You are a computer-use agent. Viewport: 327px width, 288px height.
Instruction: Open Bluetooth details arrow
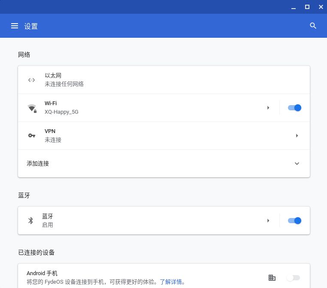pyautogui.click(x=268, y=221)
